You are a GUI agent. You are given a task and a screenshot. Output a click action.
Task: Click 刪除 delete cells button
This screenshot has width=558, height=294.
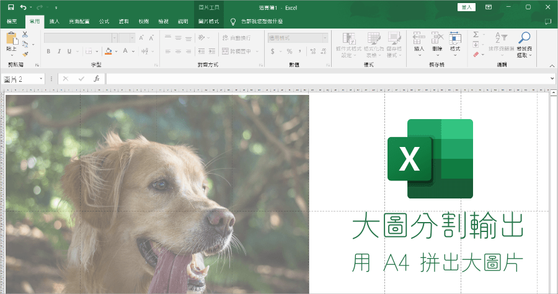click(x=437, y=45)
